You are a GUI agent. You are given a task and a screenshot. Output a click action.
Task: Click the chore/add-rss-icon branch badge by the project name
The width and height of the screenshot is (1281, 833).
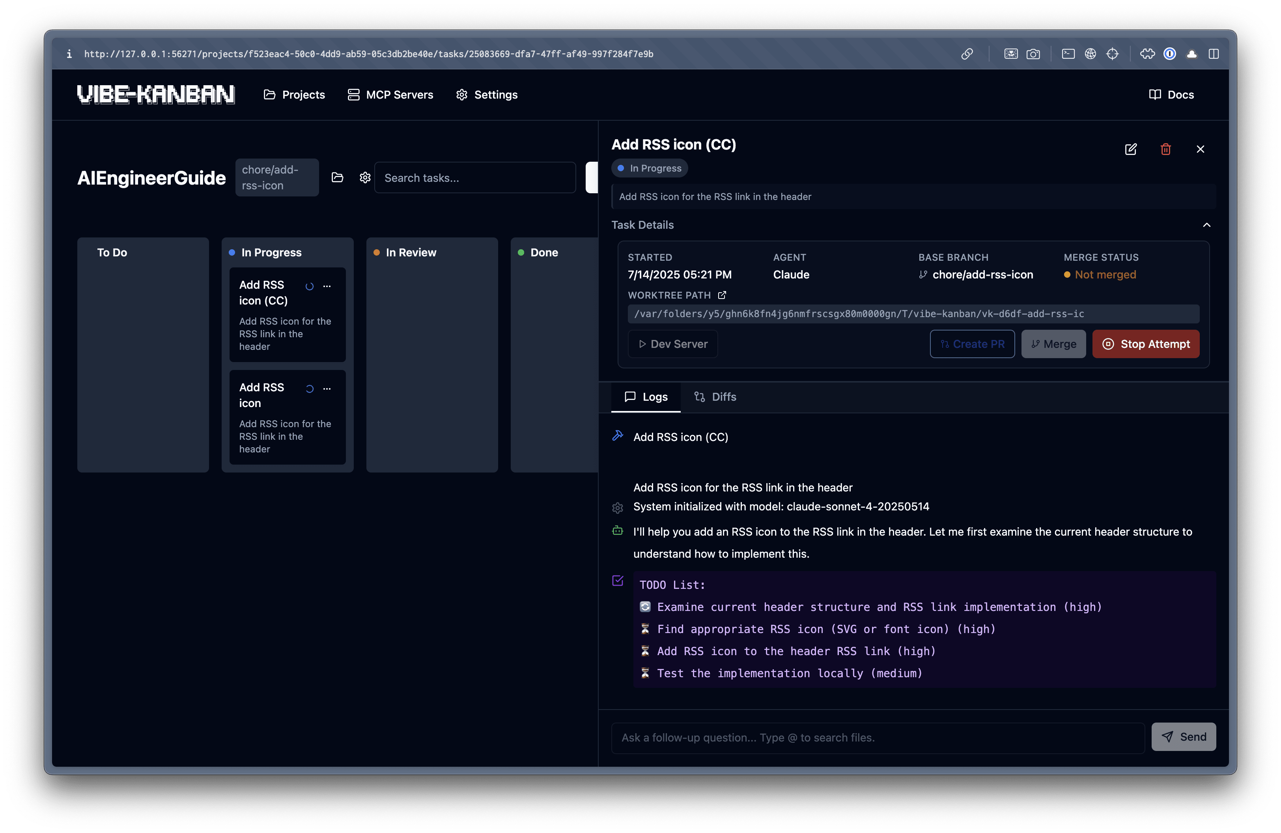click(276, 177)
